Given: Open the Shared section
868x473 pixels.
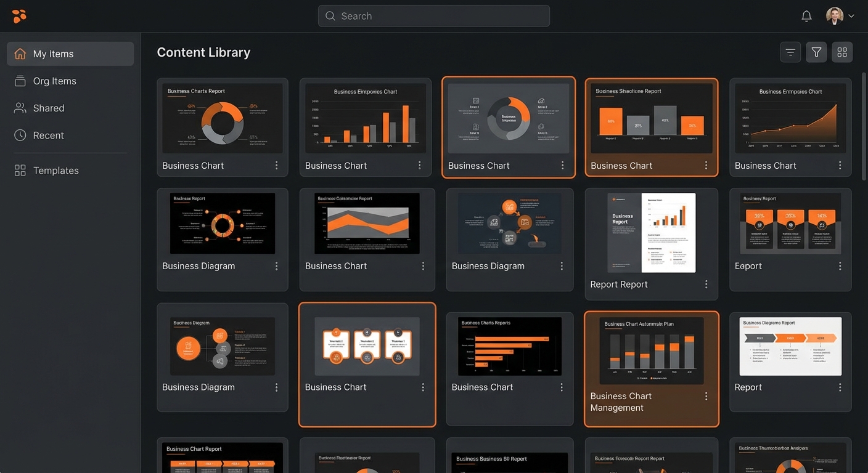Looking at the screenshot, I should pos(48,108).
